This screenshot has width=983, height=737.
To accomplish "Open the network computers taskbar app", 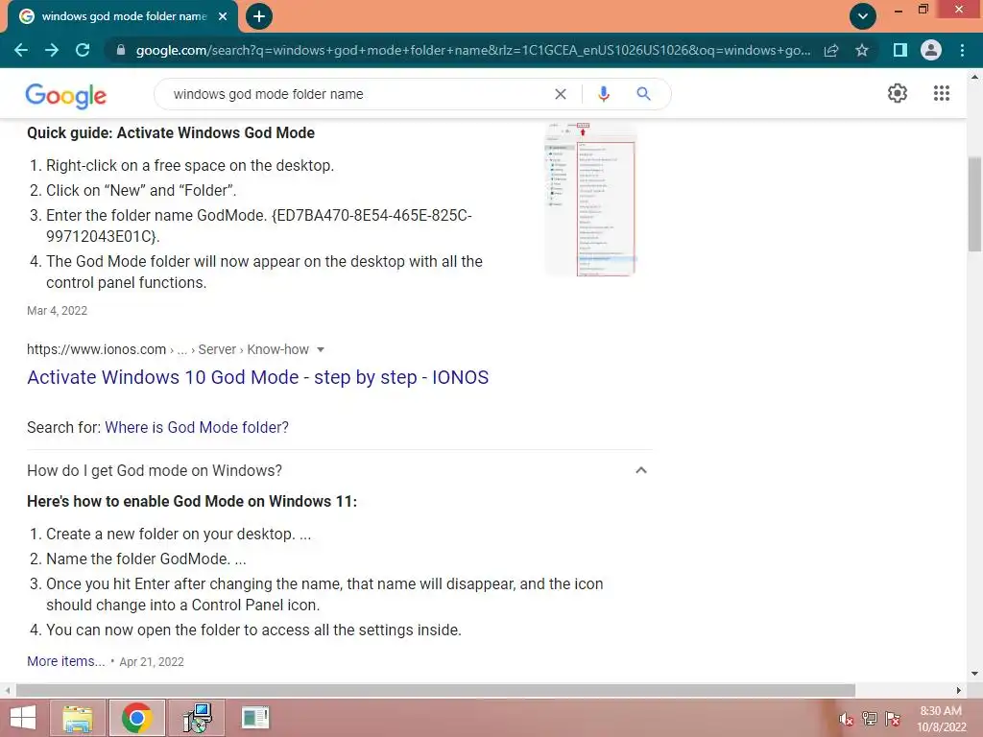I will 197,718.
